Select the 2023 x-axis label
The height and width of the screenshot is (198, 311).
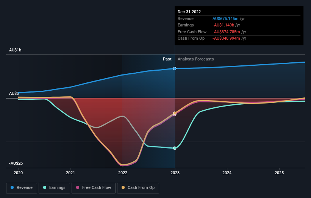pyautogui.click(x=175, y=173)
